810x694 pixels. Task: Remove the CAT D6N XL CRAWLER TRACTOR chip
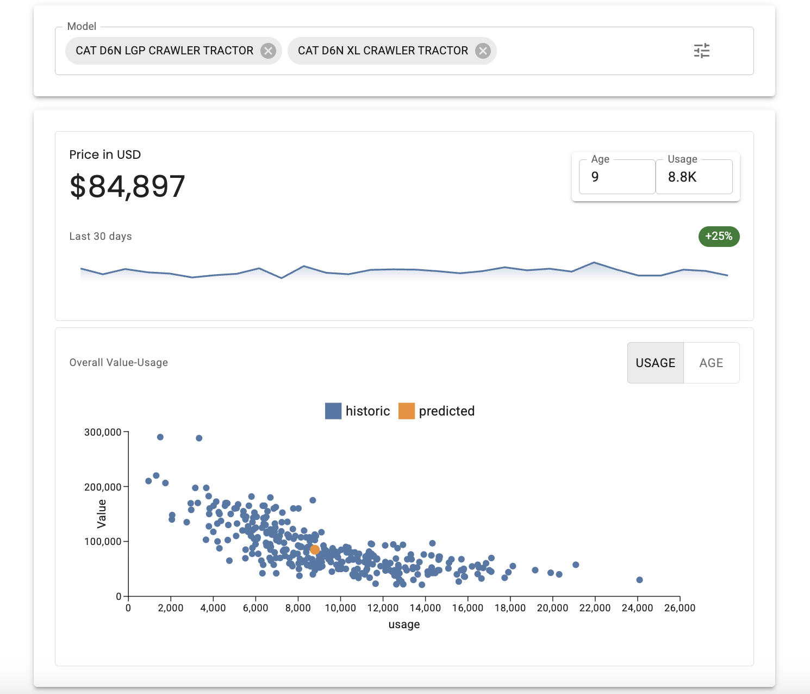click(483, 51)
